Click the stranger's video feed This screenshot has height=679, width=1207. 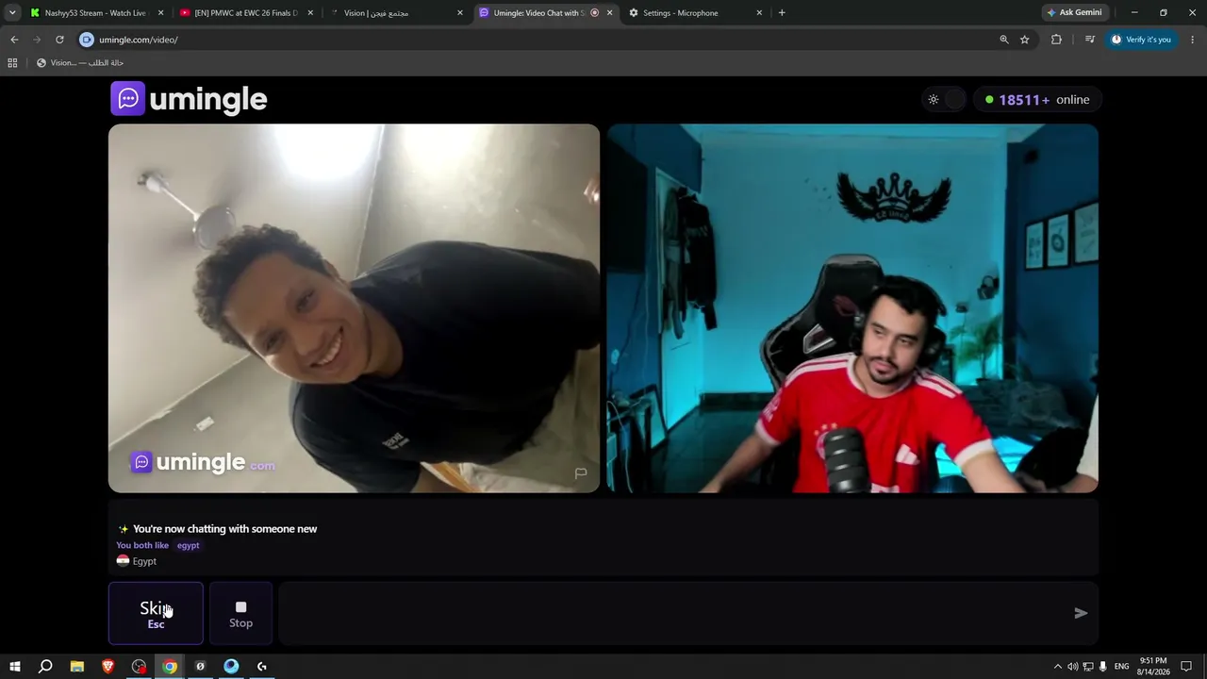click(x=354, y=308)
